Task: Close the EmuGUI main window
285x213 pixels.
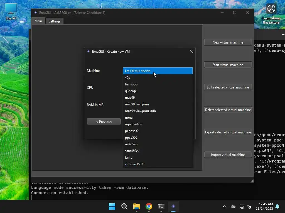Action: [247, 12]
